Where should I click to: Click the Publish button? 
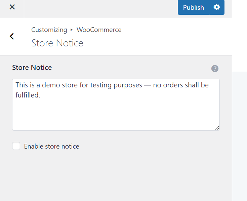(193, 7)
